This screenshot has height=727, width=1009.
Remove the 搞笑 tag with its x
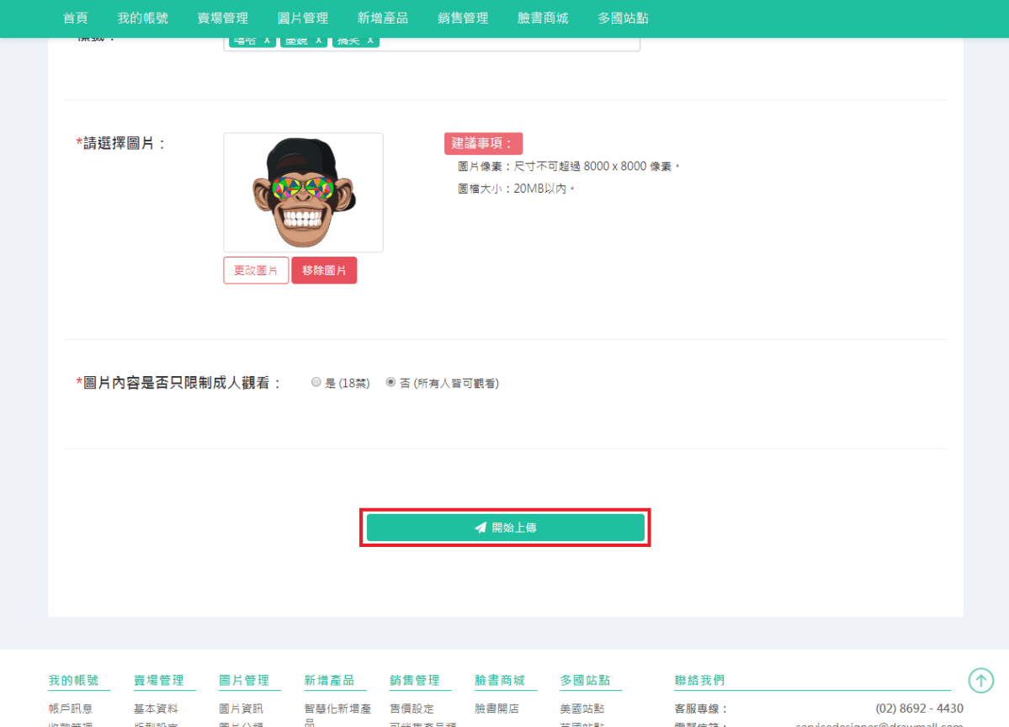(x=369, y=40)
